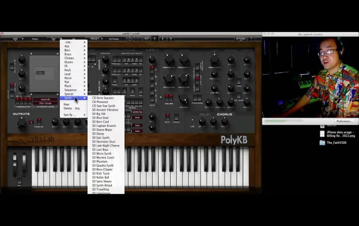Load preset SD Captain Krunch
The height and width of the screenshot is (226, 359).
pos(106,126)
